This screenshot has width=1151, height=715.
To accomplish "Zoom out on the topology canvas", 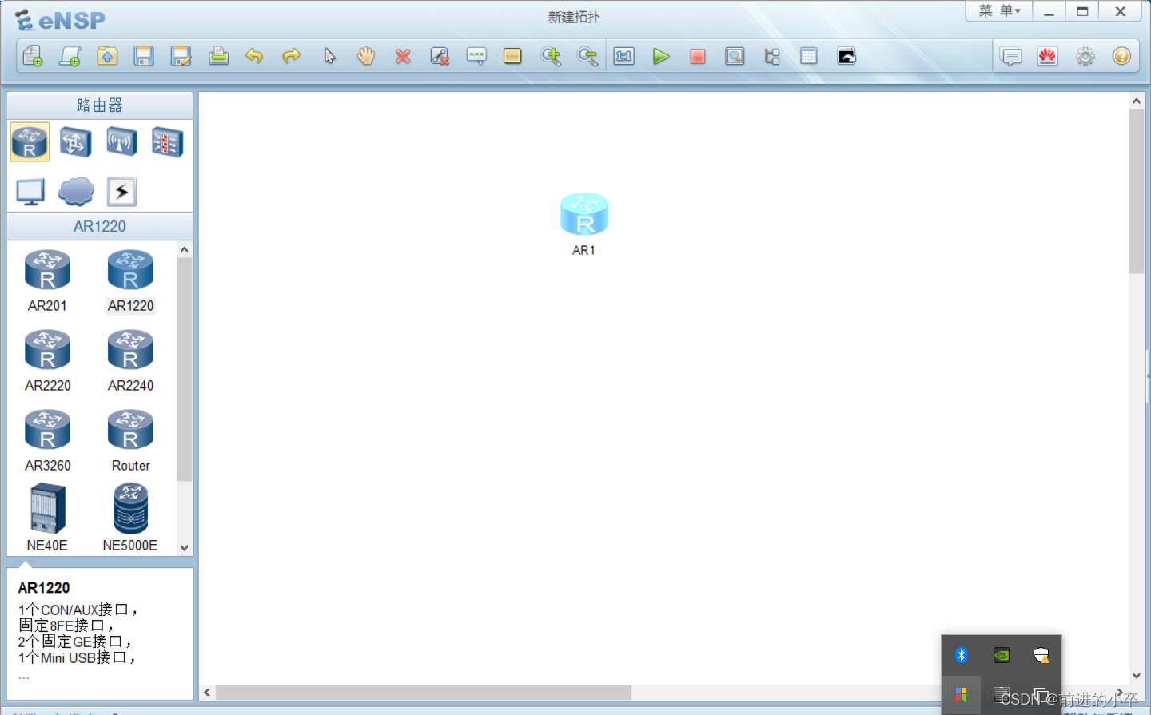I will [587, 56].
